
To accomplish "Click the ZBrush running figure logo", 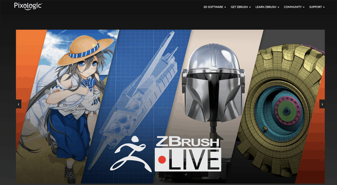I will [131, 154].
